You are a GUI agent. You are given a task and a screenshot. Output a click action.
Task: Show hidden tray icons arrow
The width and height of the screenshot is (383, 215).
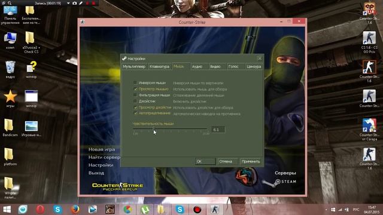(326, 210)
